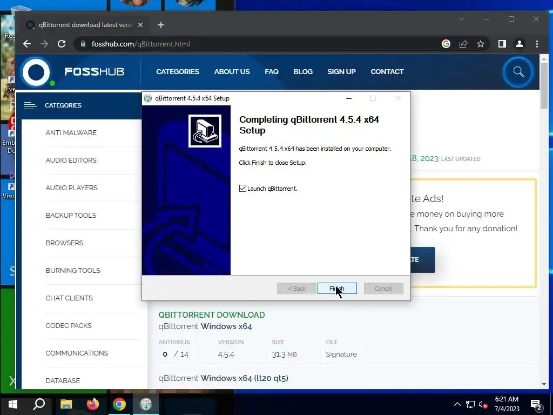Screen dimensions: 553x415
Task: Open Windows Start menu
Action: pyautogui.click(x=13, y=404)
